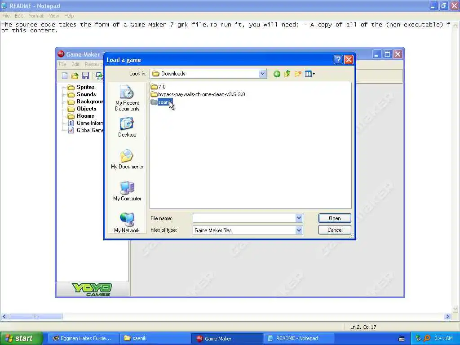Switch to saanik folder taskbar item
Viewport: 460px width, 345px height.
pos(155,338)
